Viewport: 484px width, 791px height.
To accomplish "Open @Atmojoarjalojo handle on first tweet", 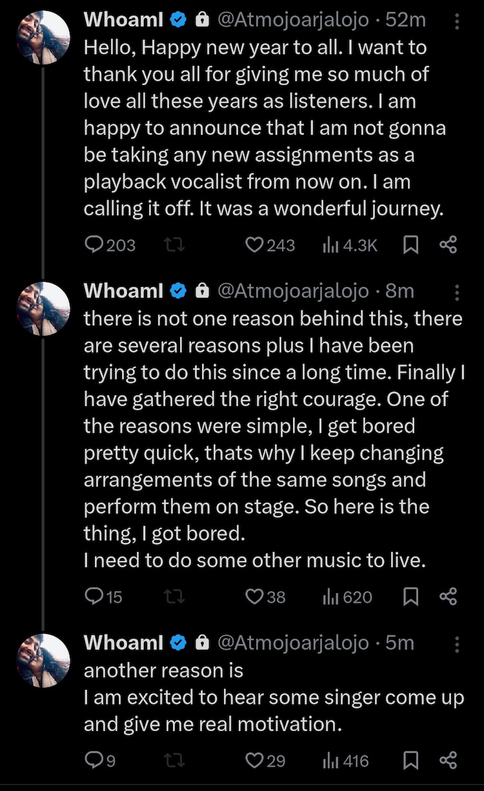I will [x=295, y=20].
